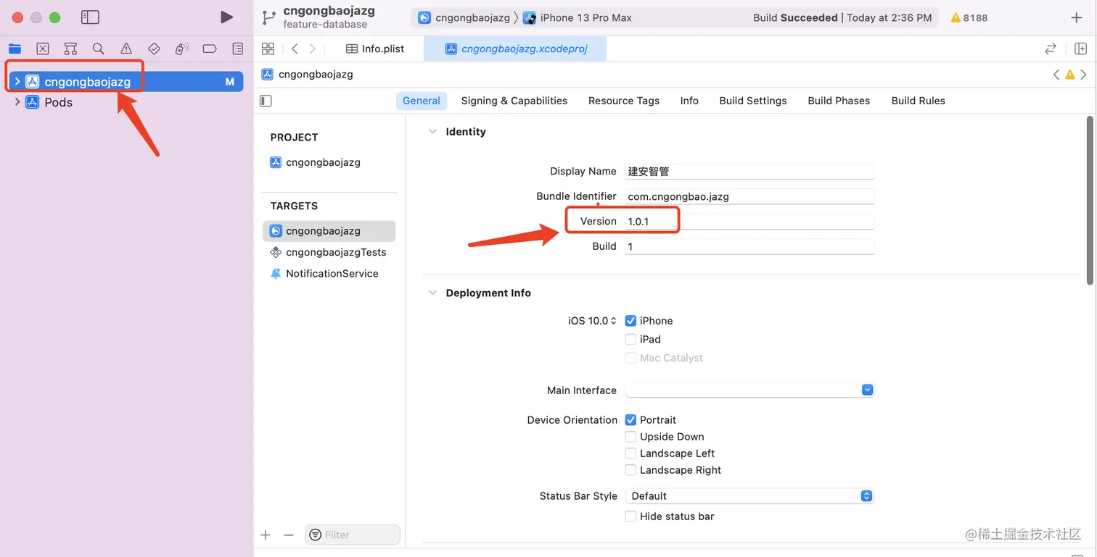
Task: Open the Report navigator icon
Action: [x=238, y=49]
